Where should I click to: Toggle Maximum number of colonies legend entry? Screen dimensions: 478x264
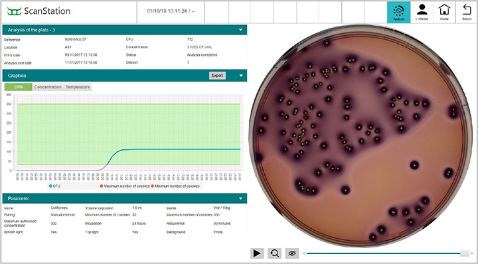tap(125, 186)
